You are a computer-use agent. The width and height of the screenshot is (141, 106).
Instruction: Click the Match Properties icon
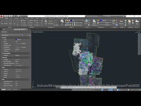tap(94, 22)
